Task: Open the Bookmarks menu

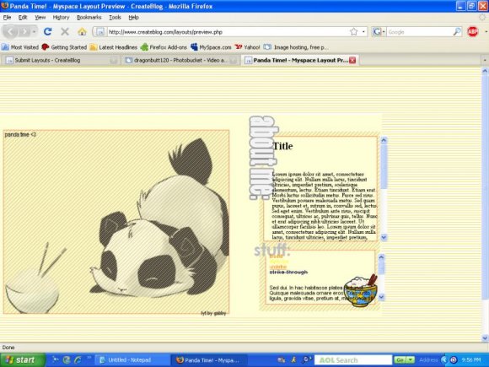Action: point(89,17)
